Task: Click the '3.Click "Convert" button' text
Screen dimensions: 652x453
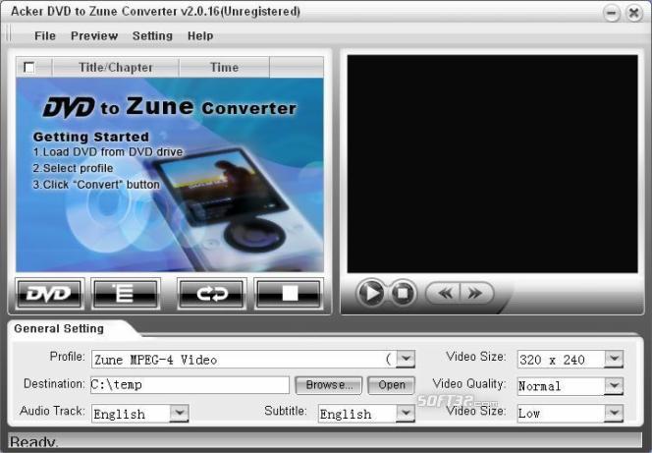Action: 96,185
